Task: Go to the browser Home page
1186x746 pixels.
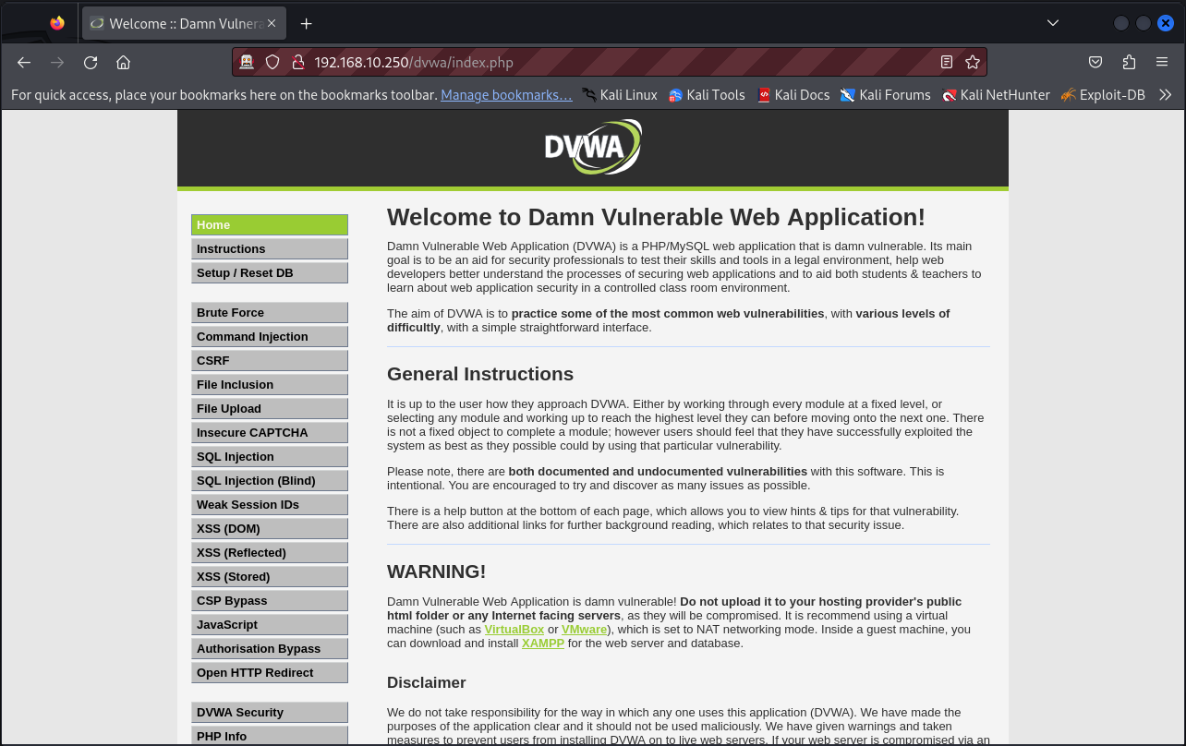Action: click(x=123, y=62)
